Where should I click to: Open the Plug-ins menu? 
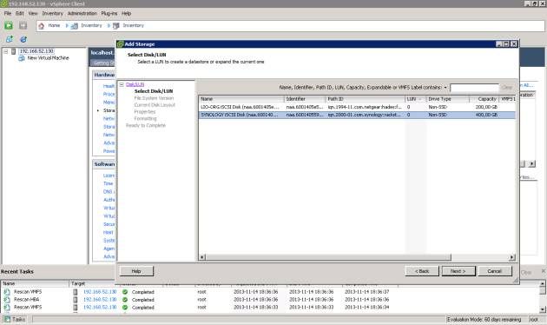tap(109, 13)
